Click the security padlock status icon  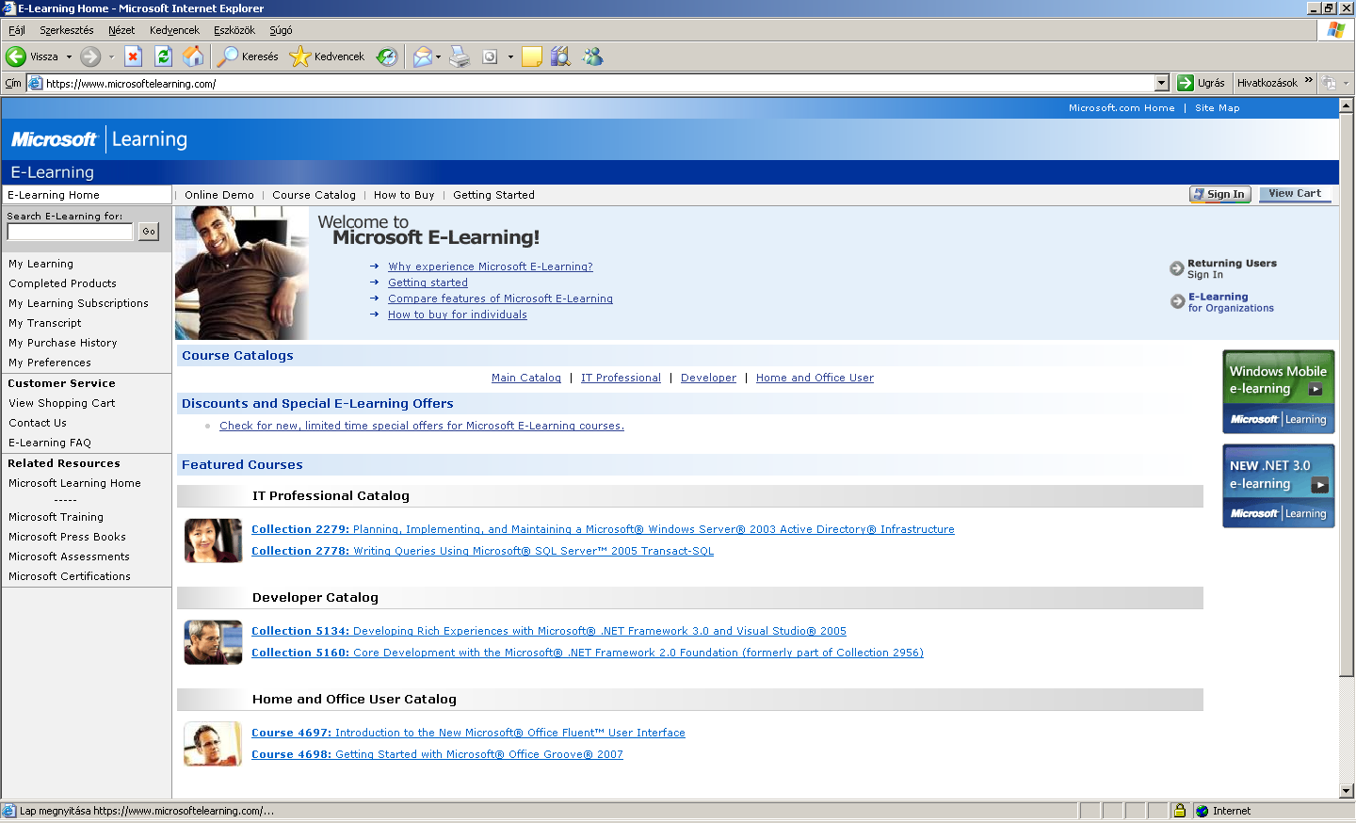coord(1179,810)
